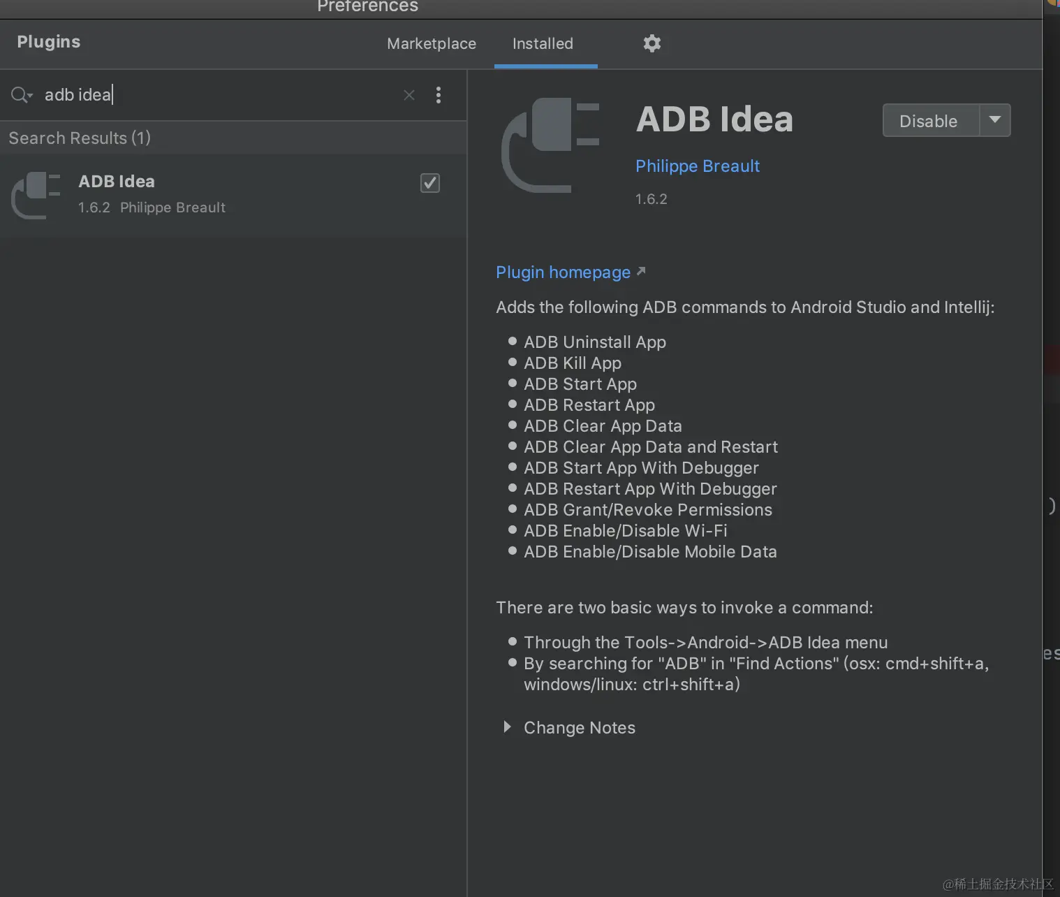The width and height of the screenshot is (1060, 897).
Task: Click 'ADB Enable/Disable Mobile Data' item
Action: coord(650,552)
